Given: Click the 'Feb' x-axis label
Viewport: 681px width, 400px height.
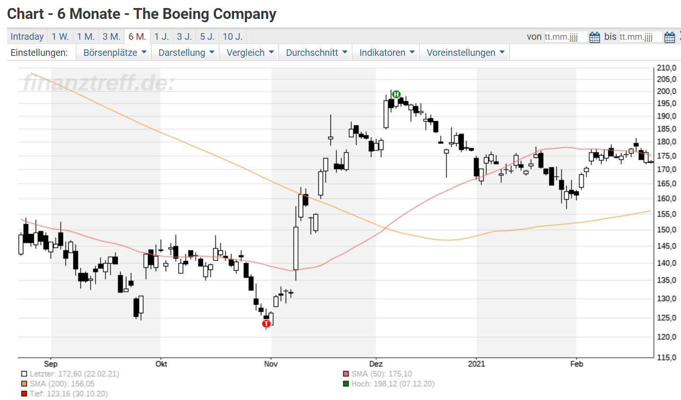Looking at the screenshot, I should pos(576,364).
